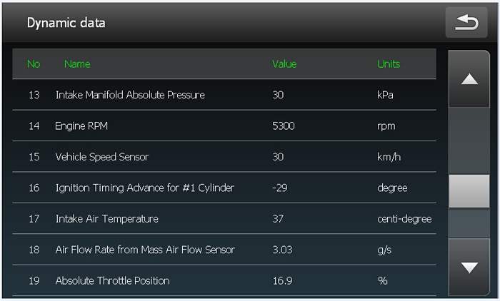Select the Engine RPM row
The image size is (500, 301).
coord(224,126)
